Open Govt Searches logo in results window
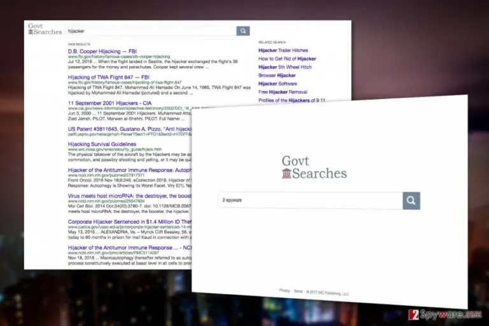Image resolution: width=489 pixels, height=326 pixels. (45, 29)
